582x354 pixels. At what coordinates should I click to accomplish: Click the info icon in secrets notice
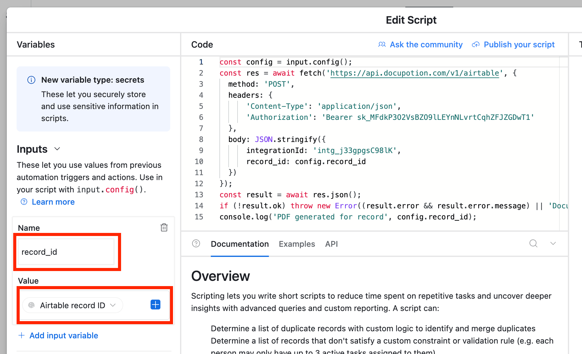(31, 80)
